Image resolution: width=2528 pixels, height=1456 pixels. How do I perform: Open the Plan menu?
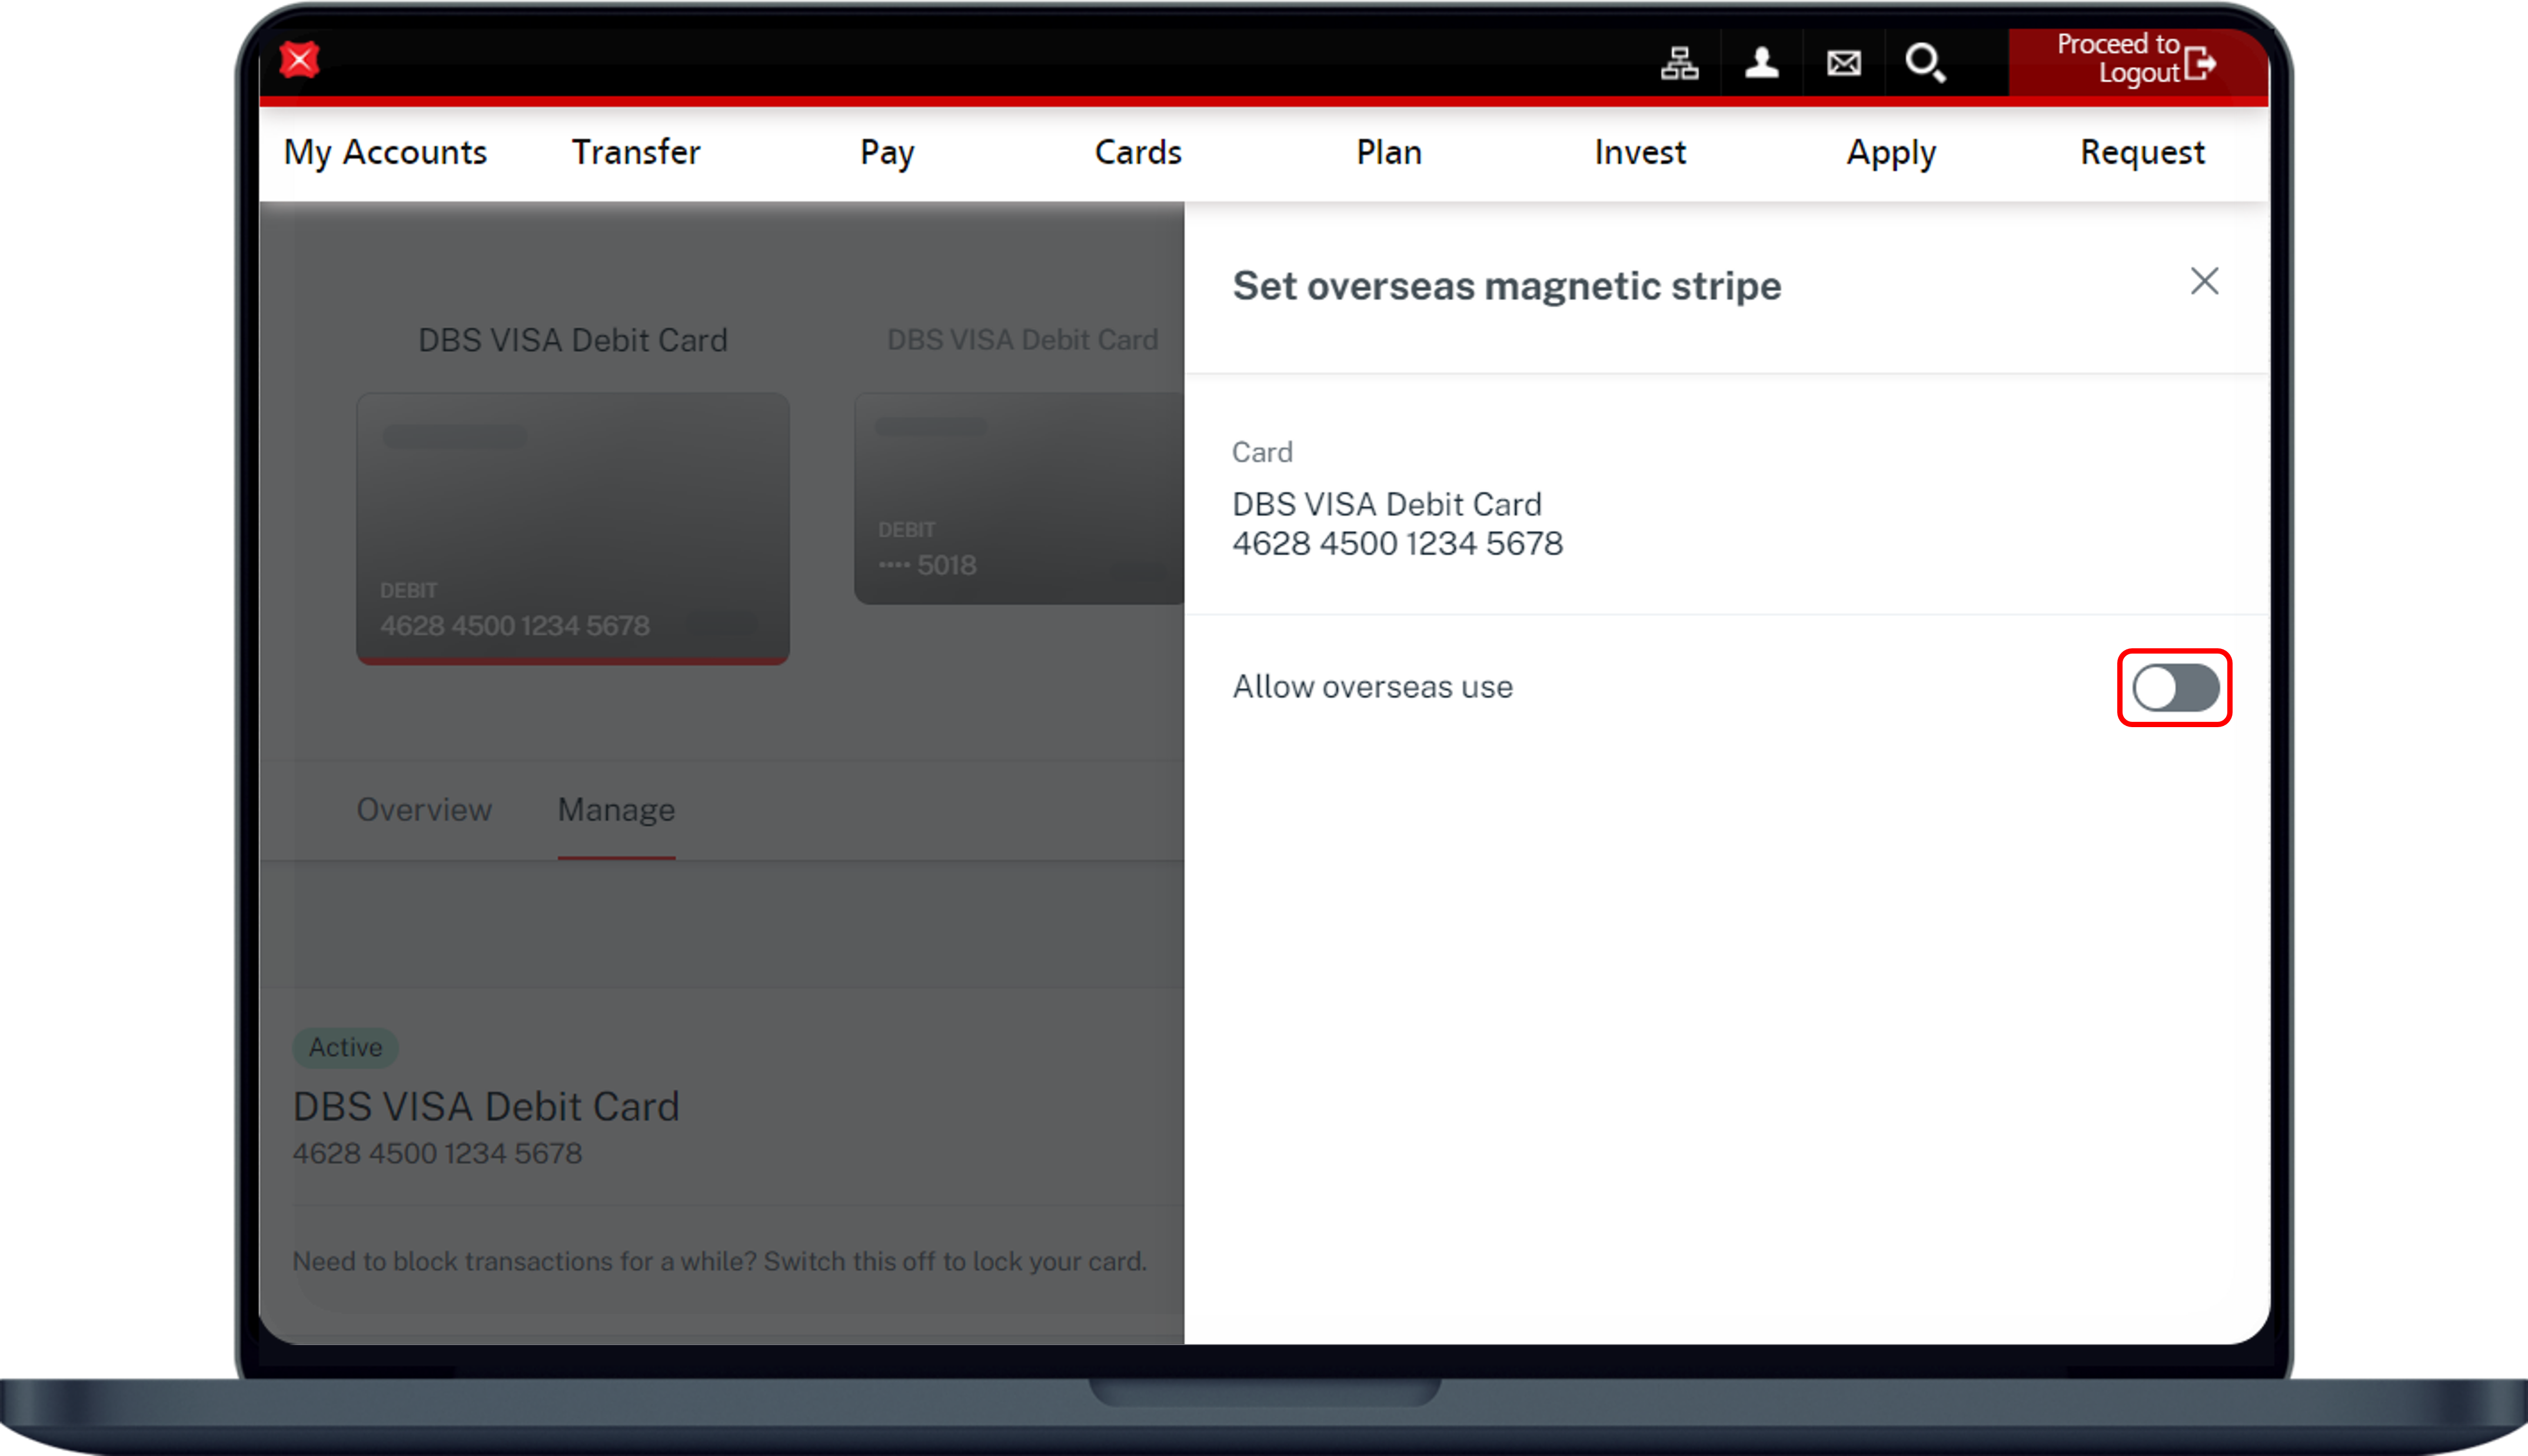(1389, 152)
